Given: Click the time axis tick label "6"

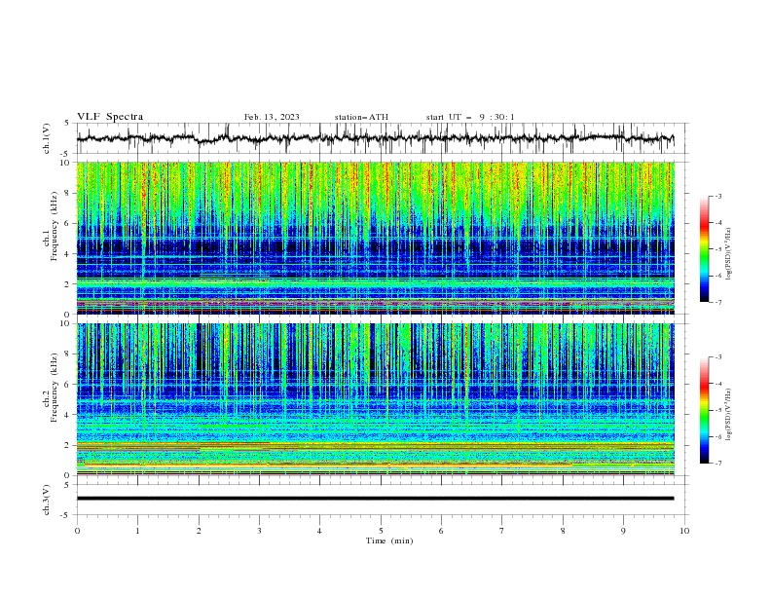Looking at the screenshot, I should (x=441, y=531).
